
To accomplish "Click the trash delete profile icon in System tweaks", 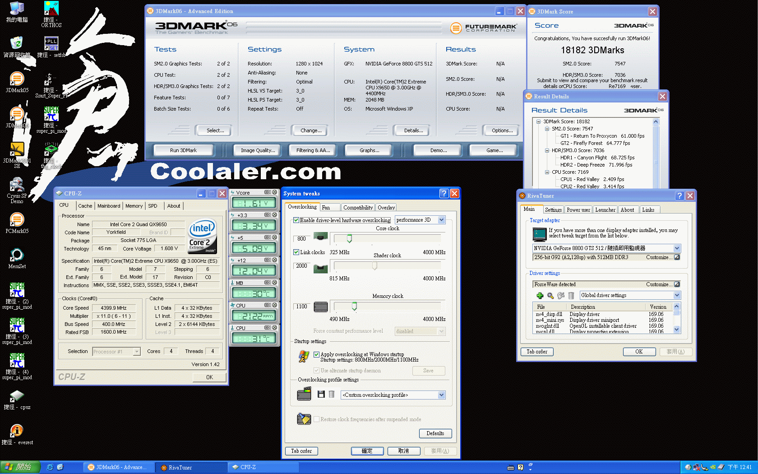I will pyautogui.click(x=332, y=395).
